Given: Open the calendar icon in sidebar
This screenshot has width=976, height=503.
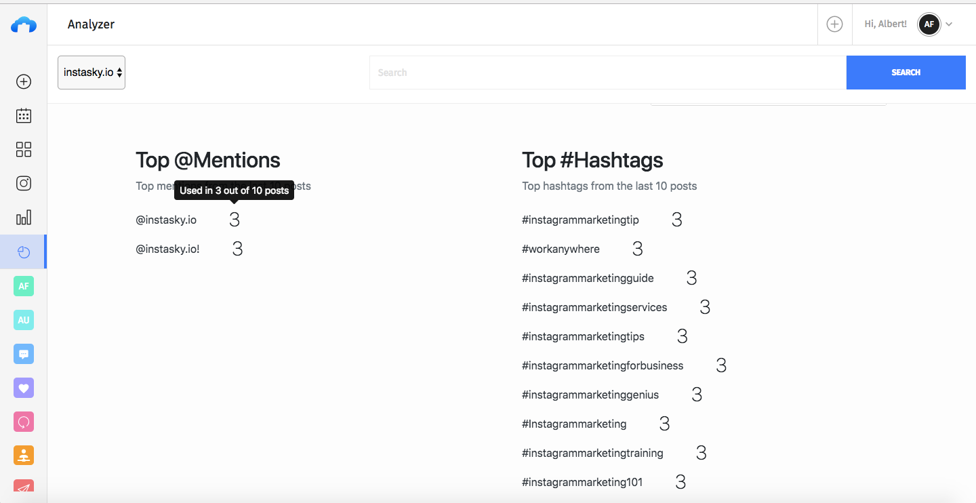Looking at the screenshot, I should pos(24,115).
